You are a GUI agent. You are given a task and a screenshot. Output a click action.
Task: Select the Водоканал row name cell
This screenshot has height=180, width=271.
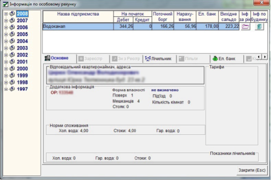(78, 26)
